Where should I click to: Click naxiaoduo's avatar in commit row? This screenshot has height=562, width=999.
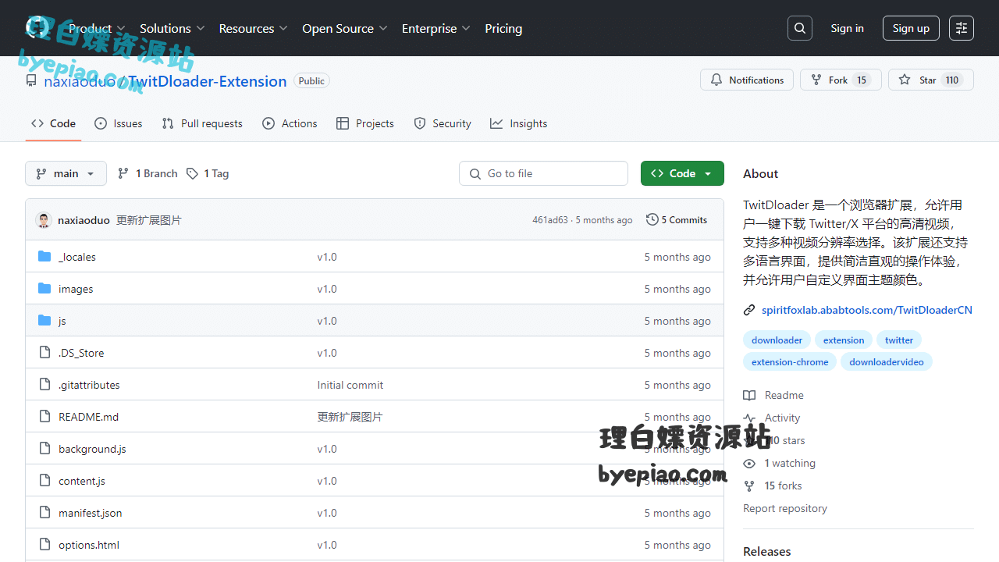click(x=44, y=220)
